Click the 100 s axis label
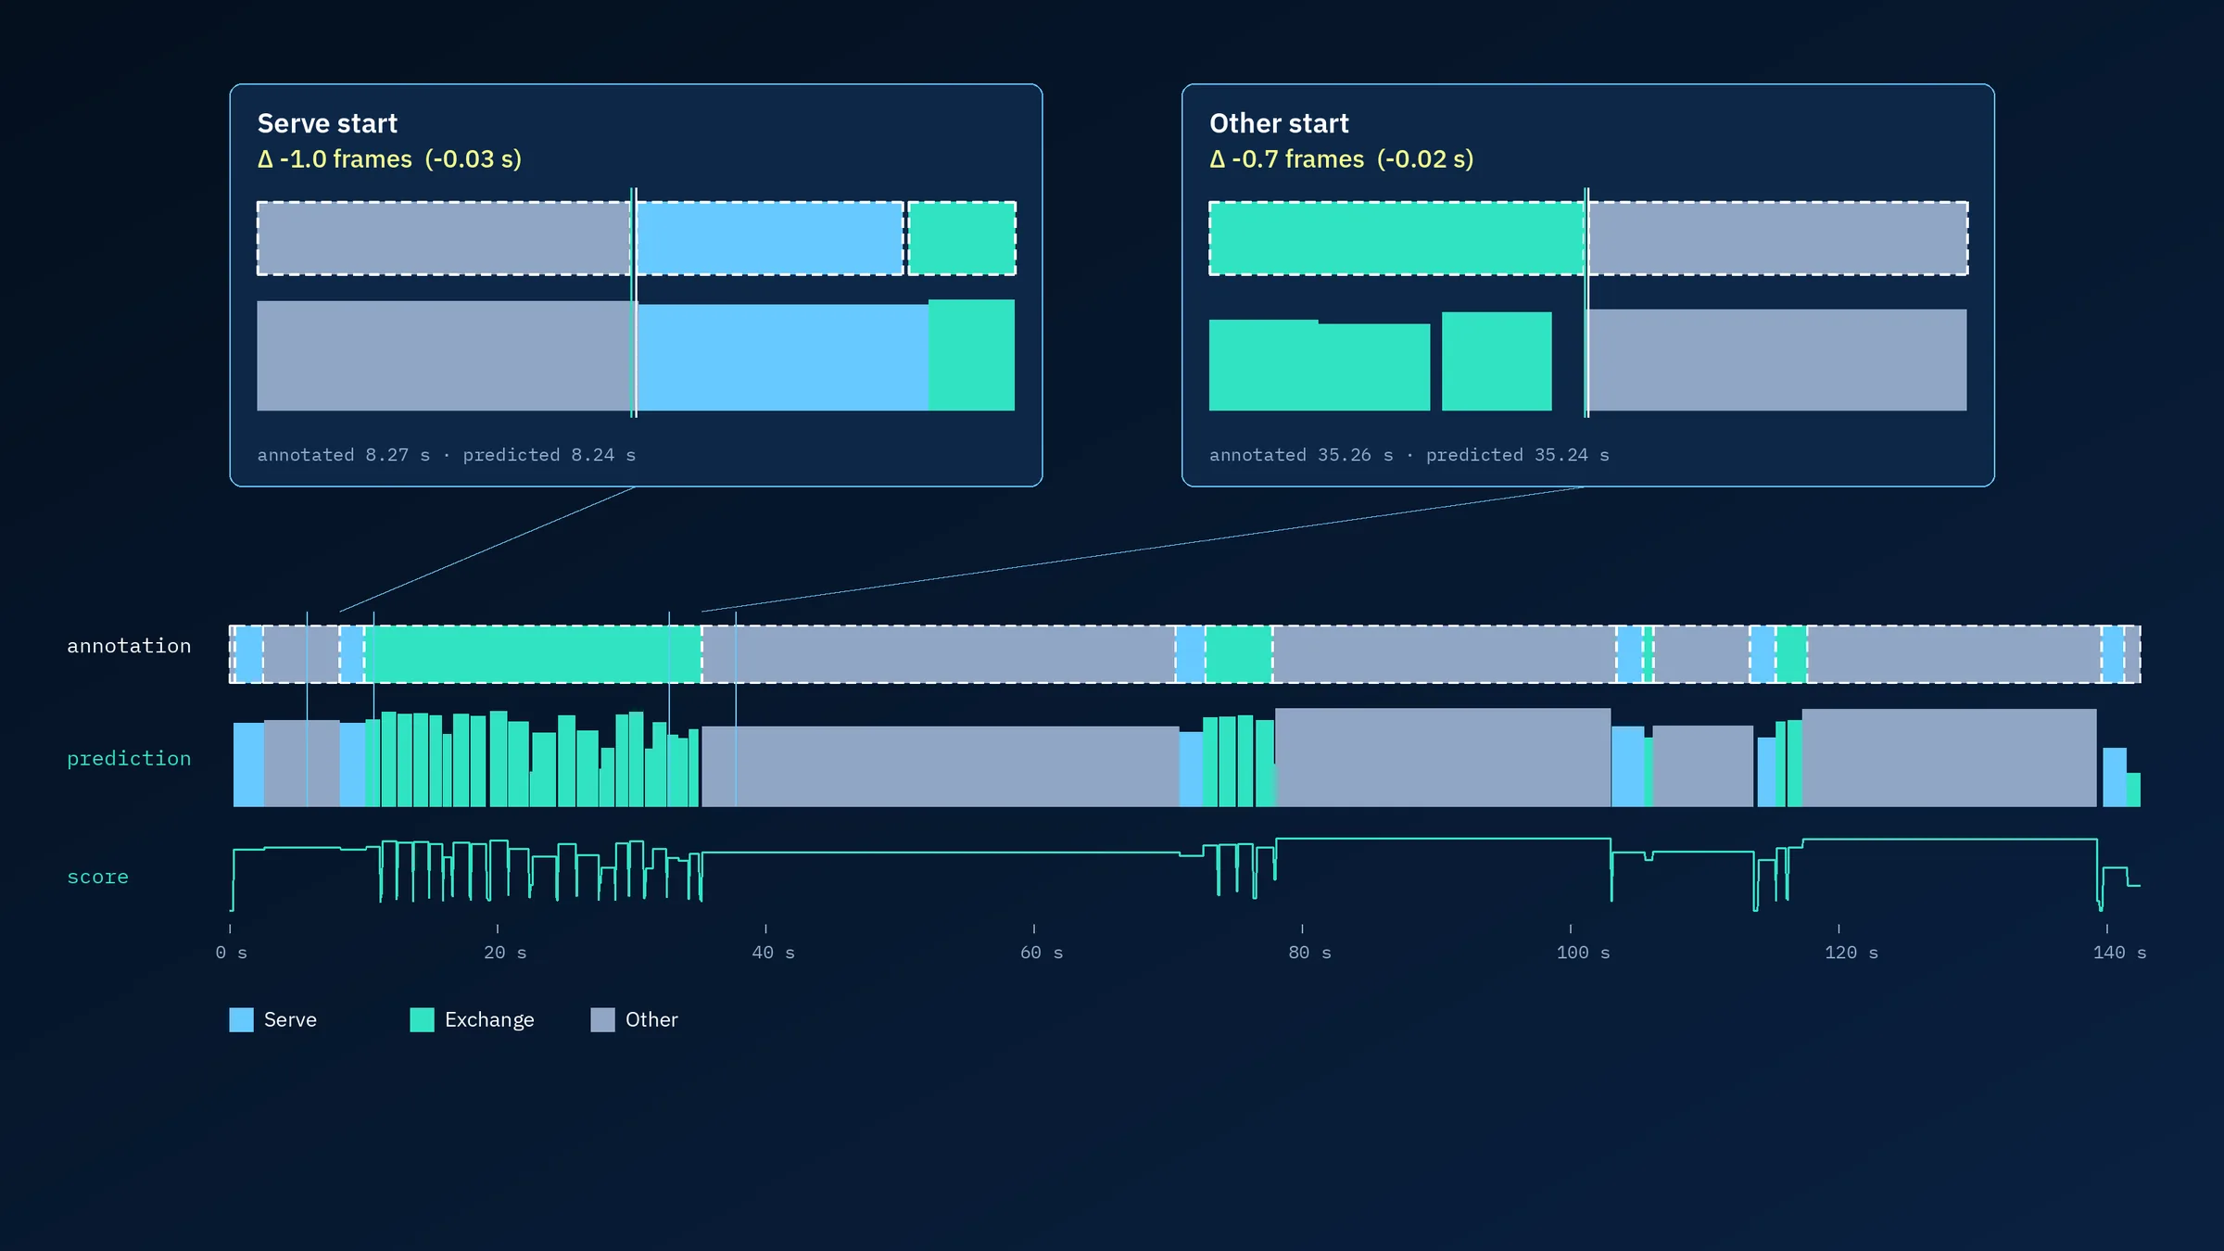This screenshot has width=2224, height=1251. click(1583, 953)
